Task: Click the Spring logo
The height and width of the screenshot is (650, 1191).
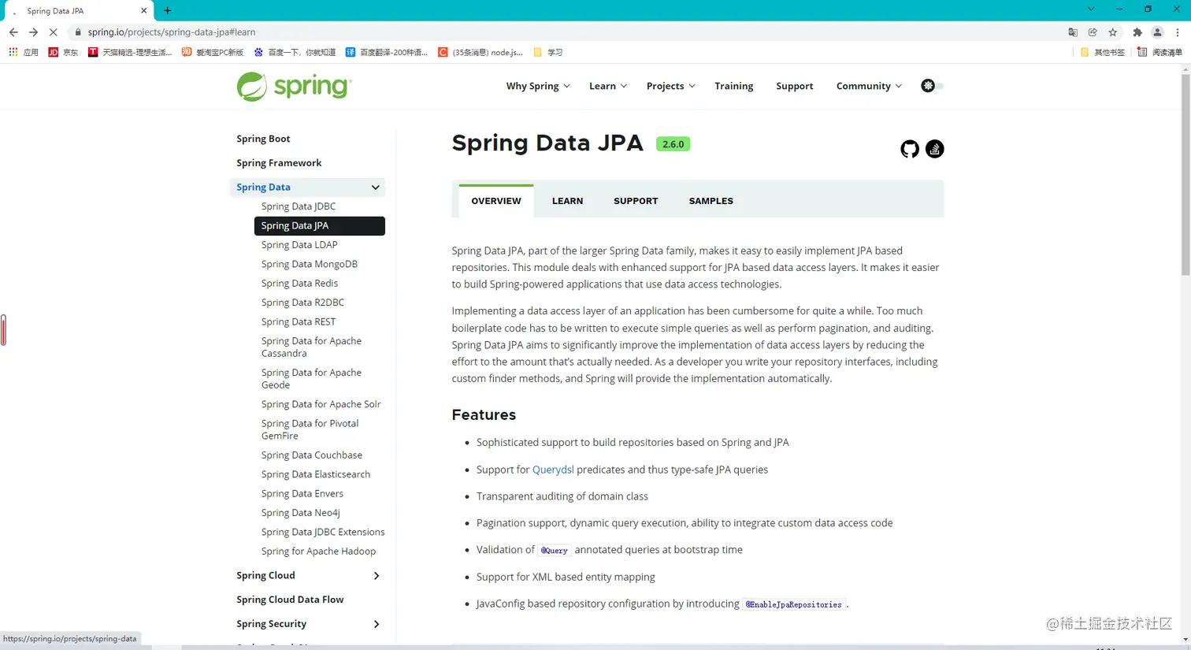Action: click(x=294, y=87)
